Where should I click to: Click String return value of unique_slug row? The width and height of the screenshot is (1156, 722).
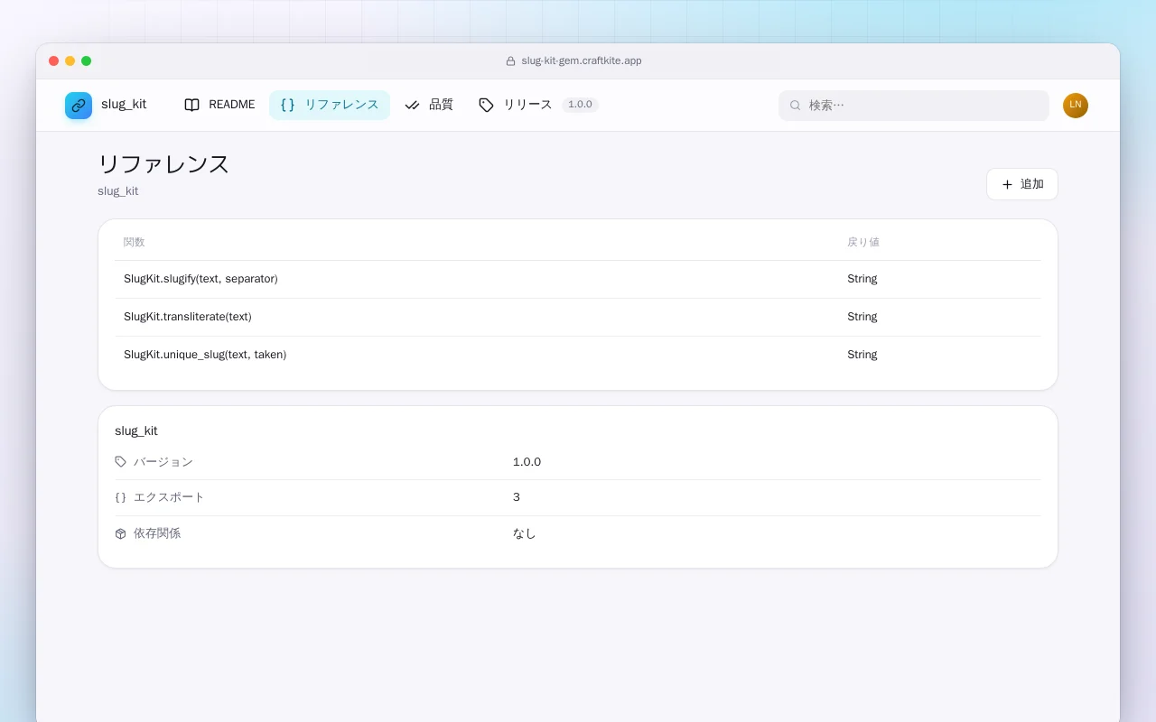click(x=862, y=355)
